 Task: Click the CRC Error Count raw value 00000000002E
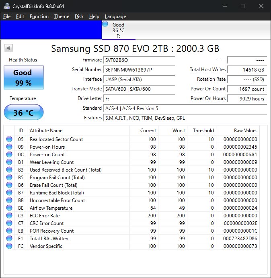pyautogui.click(x=240, y=223)
